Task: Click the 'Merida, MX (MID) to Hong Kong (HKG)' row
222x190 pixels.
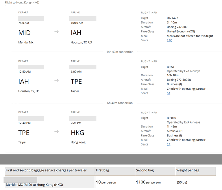Action: pos(34,185)
